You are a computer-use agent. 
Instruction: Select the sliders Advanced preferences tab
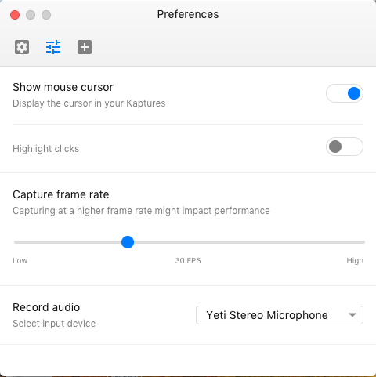[x=53, y=47]
